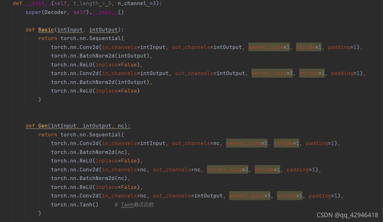Screen dimensions: 383x222
Task: Click the 'Gen' function name
Action: point(43,126)
